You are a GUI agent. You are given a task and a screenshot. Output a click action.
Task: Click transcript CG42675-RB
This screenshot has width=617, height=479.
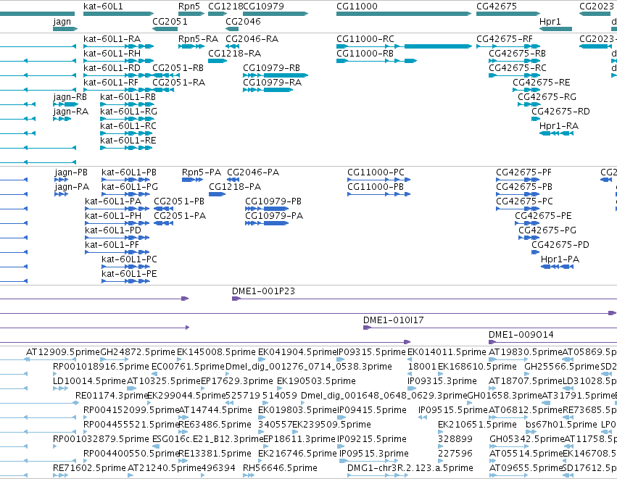tap(514, 61)
